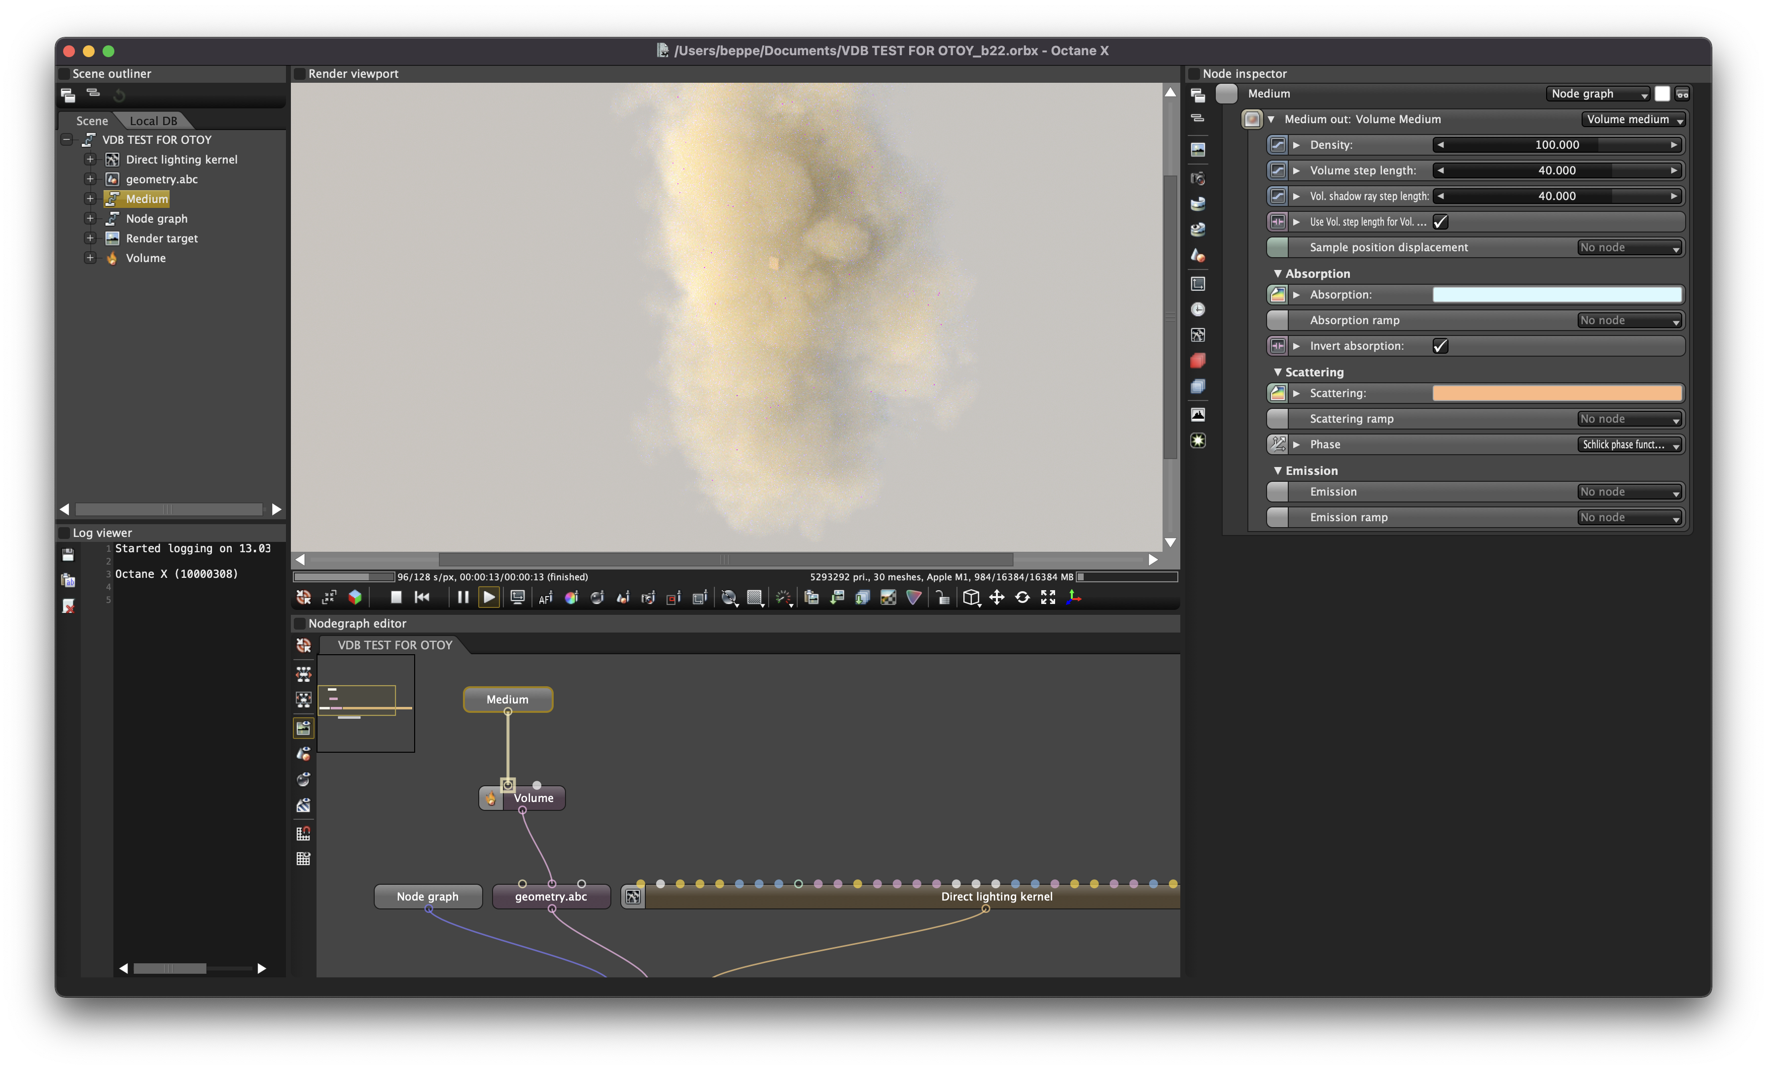Expand the Render target tree item

(x=90, y=238)
